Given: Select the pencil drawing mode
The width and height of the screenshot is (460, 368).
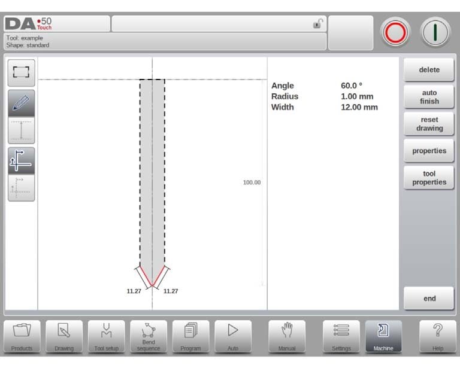Looking at the screenshot, I should click(21, 103).
